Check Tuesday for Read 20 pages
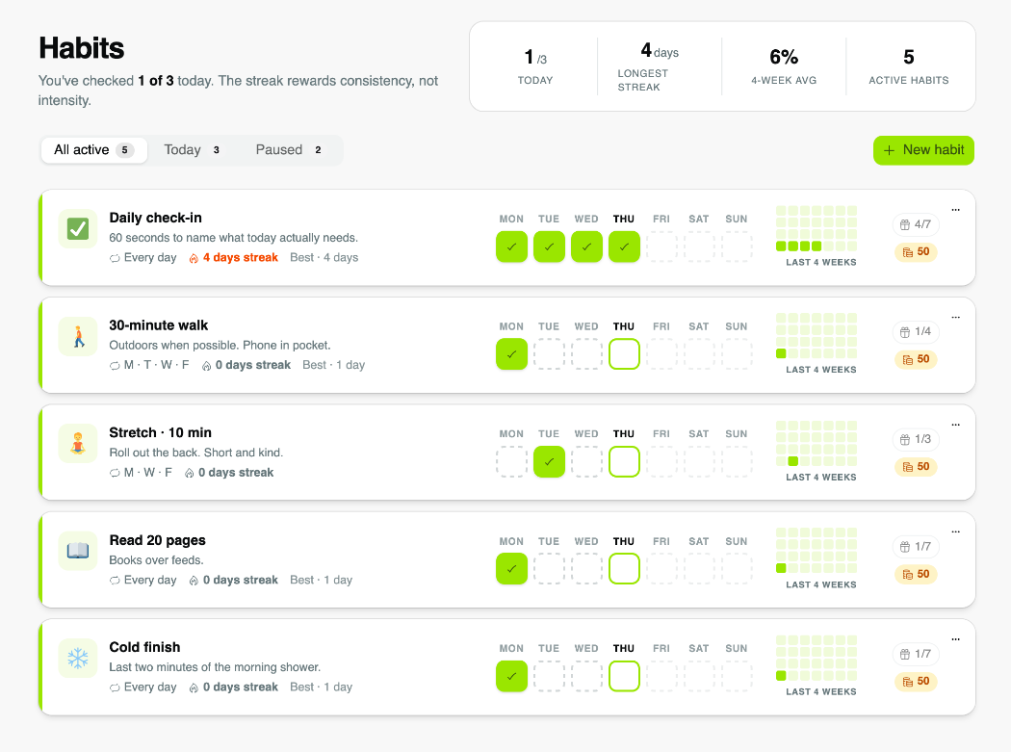The width and height of the screenshot is (1011, 752). click(550, 569)
